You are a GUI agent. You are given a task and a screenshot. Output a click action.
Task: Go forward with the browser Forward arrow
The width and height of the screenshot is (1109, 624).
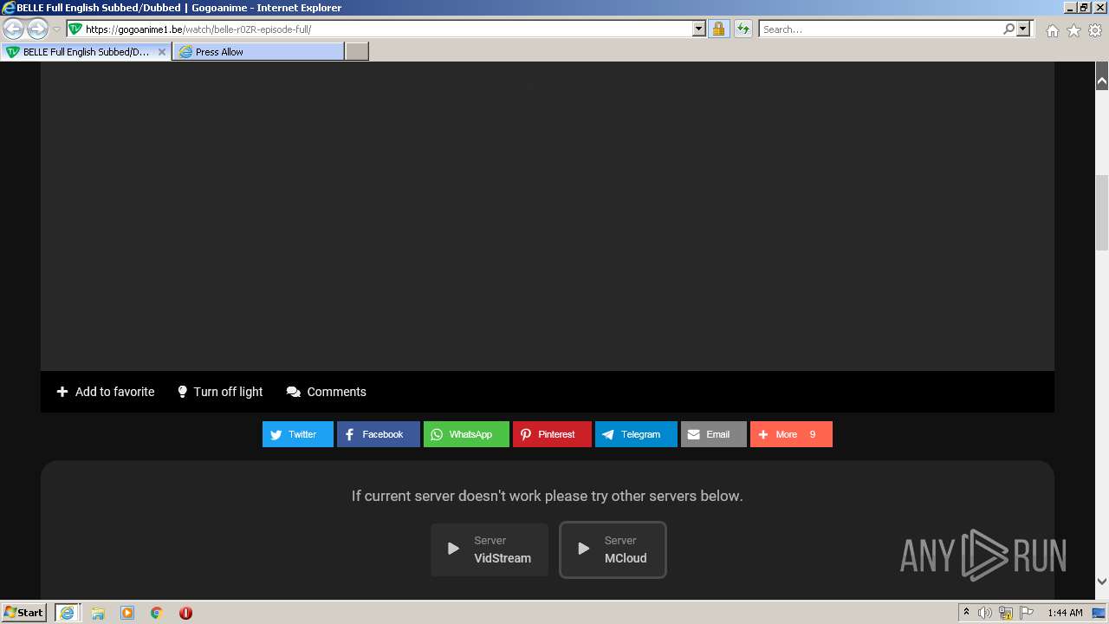[x=37, y=29]
